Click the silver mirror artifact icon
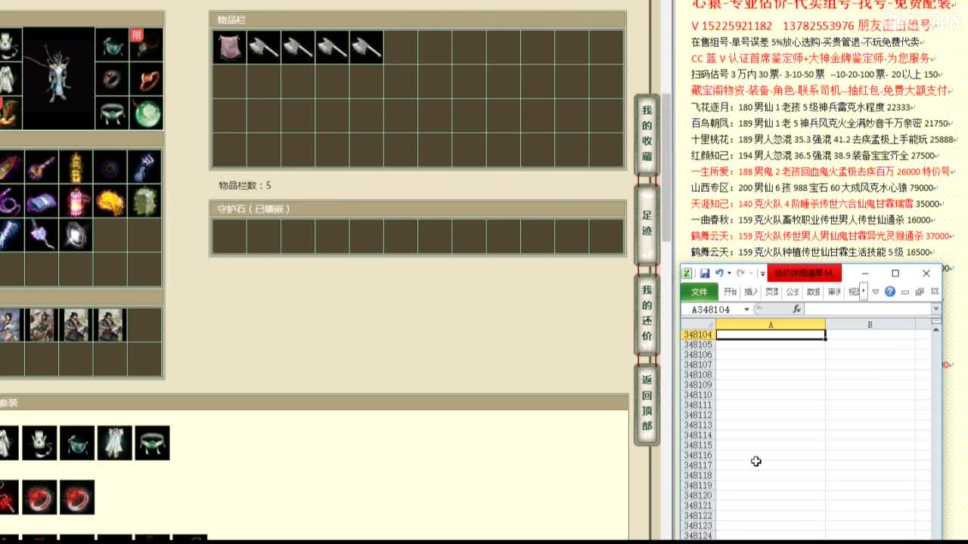 (76, 235)
